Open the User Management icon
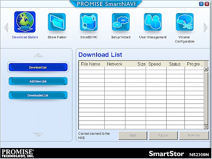Viewport: 212px width, 159px height. [153, 22]
